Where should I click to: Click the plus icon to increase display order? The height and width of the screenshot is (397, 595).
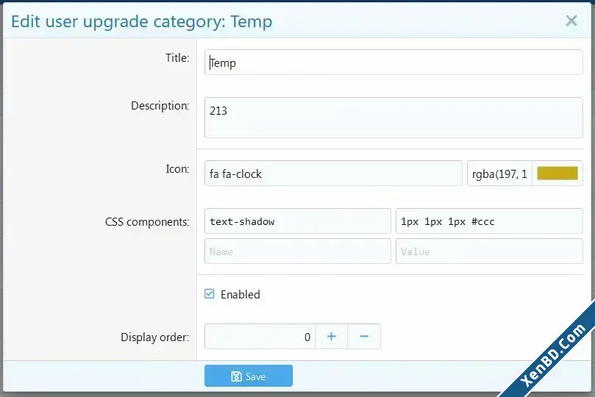pyautogui.click(x=331, y=336)
